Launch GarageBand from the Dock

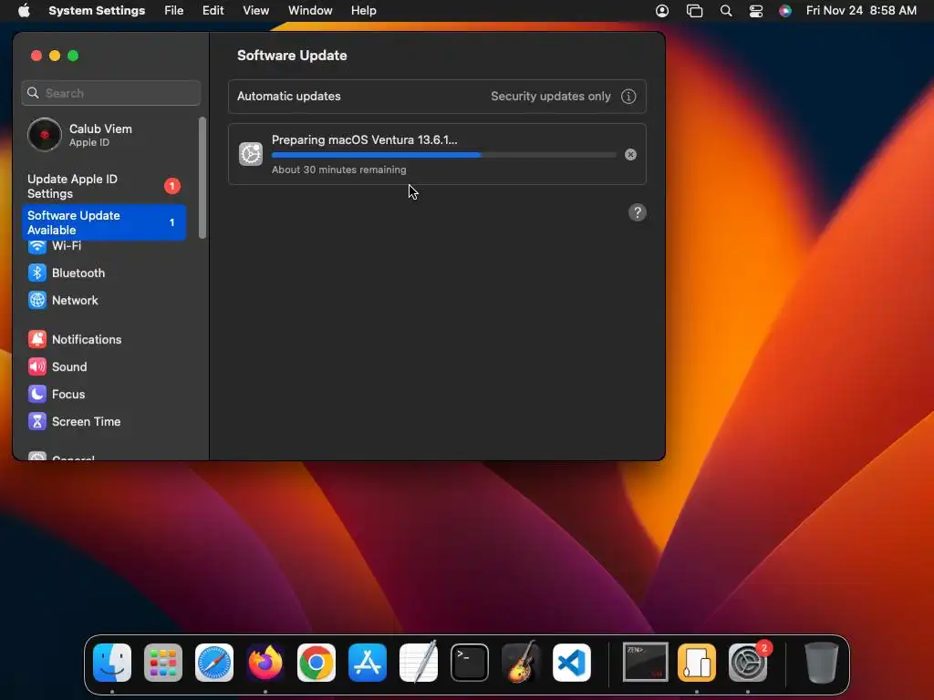click(521, 663)
